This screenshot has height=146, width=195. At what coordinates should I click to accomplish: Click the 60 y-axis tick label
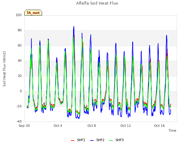tap(19, 45)
